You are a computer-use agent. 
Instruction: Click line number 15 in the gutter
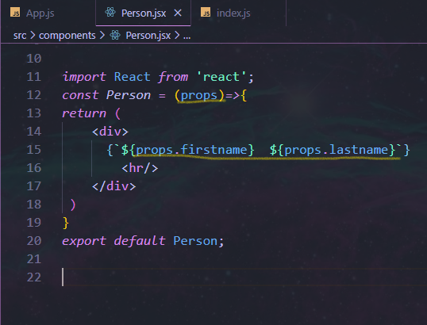coord(34,150)
